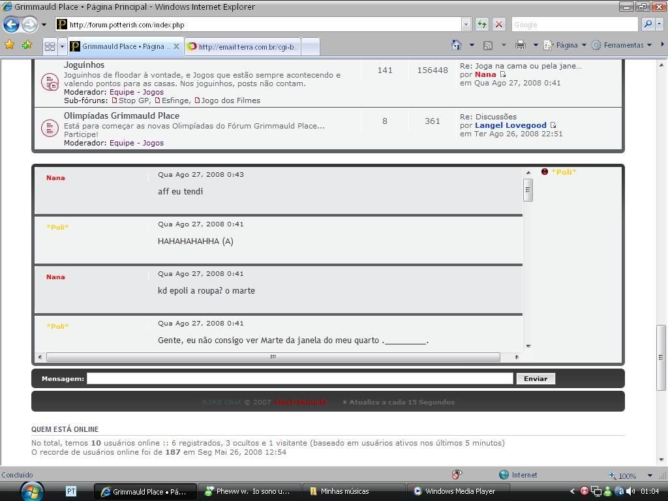Click the Add to Favorites icon
This screenshot has height=501, width=668.
[x=27, y=45]
